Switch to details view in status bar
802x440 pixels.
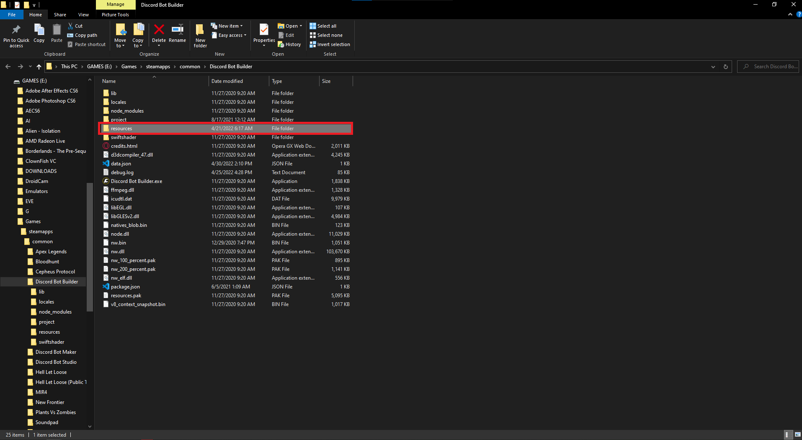(787, 435)
